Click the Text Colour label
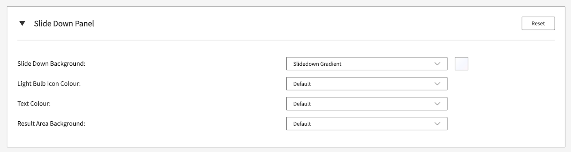 pyautogui.click(x=34, y=104)
